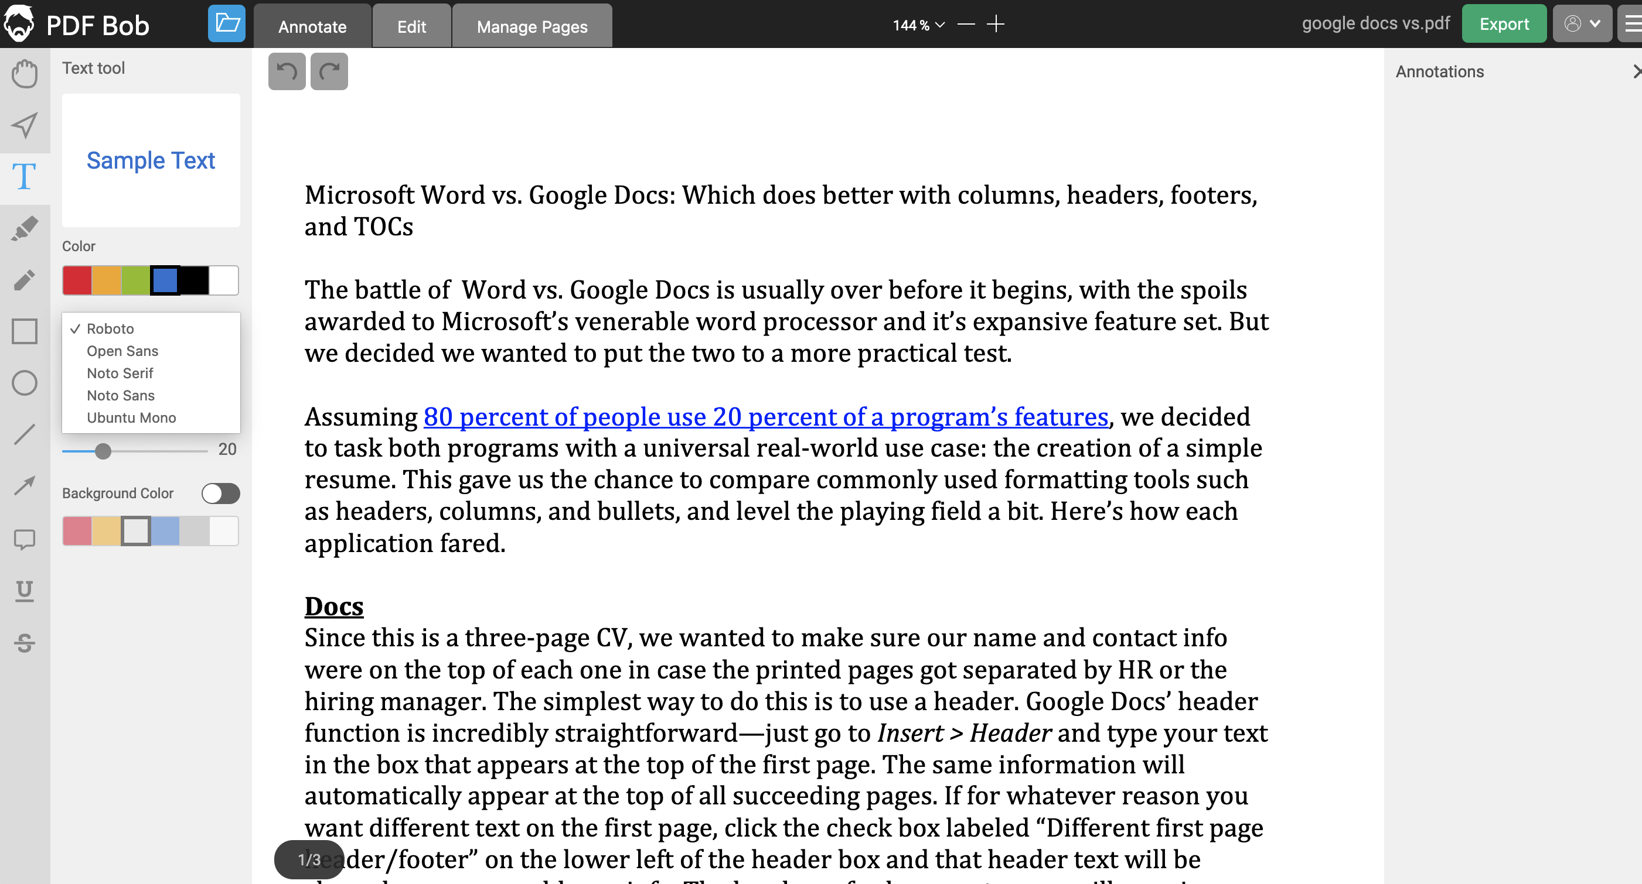Pick the gray background color swatch
This screenshot has width=1642, height=884.
pos(195,531)
